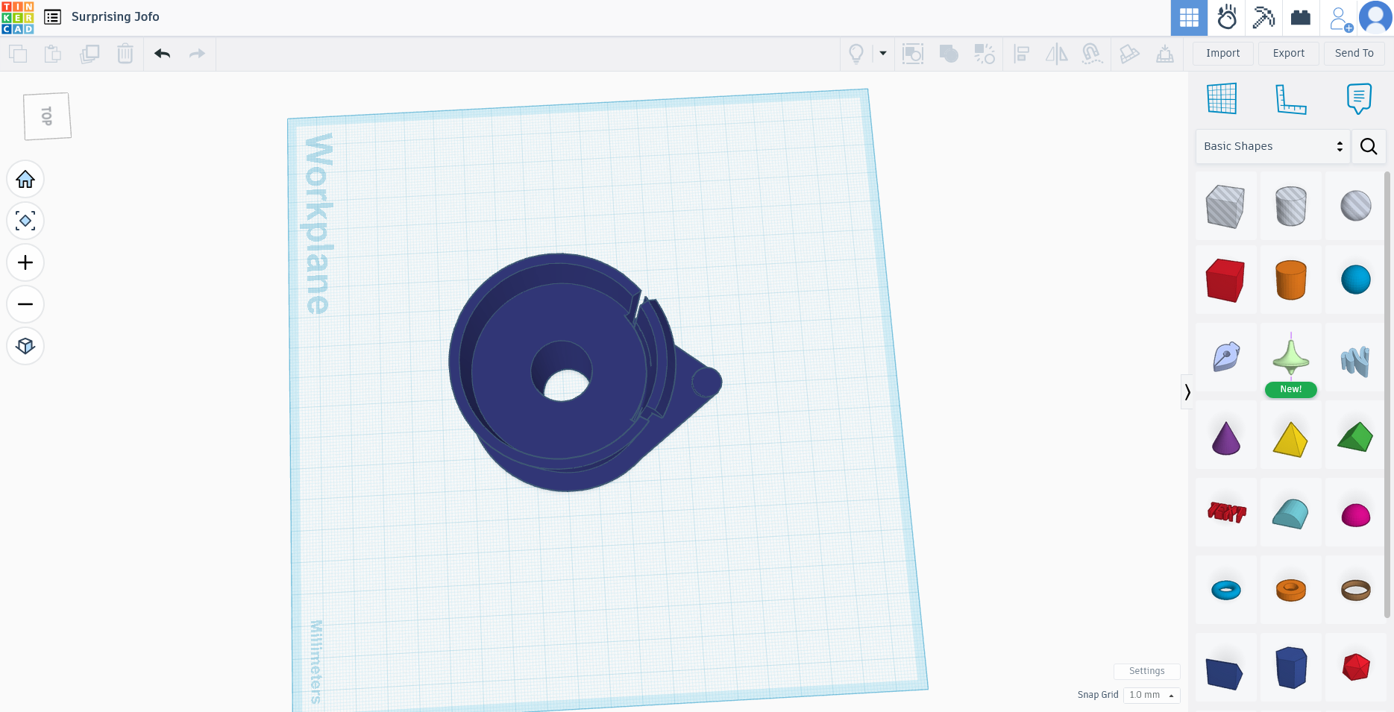This screenshot has height=712, width=1394.
Task: Open the Notes tool
Action: (1358, 98)
